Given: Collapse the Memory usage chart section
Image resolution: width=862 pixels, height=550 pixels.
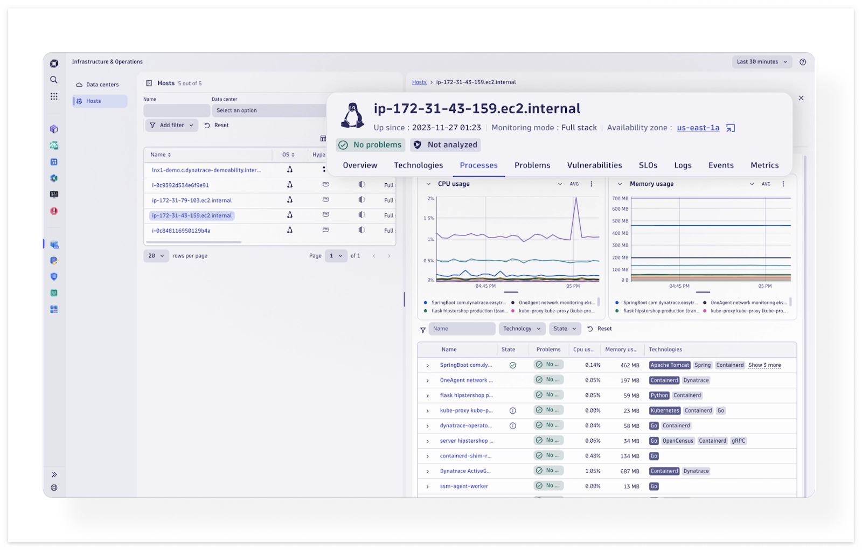Looking at the screenshot, I should [620, 184].
